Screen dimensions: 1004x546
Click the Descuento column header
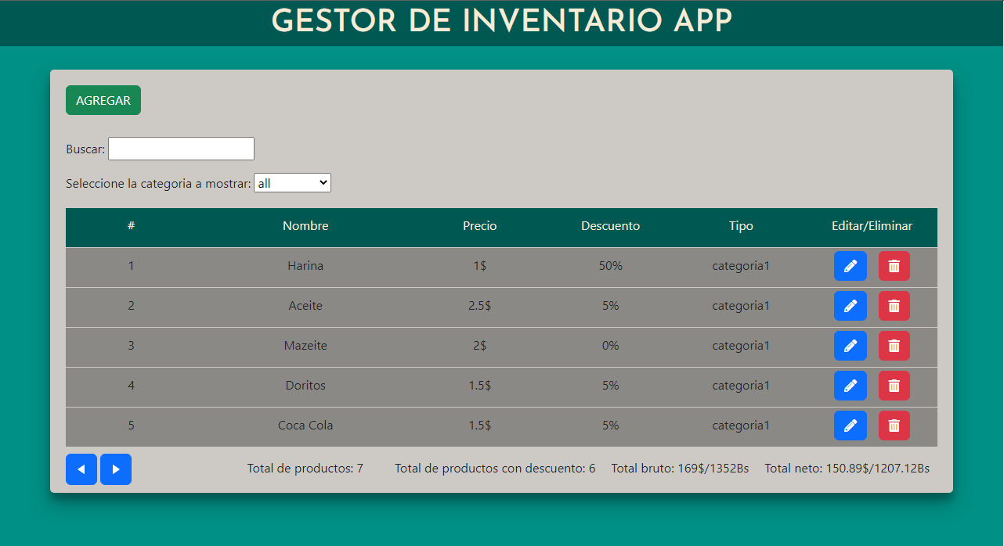pyautogui.click(x=610, y=226)
